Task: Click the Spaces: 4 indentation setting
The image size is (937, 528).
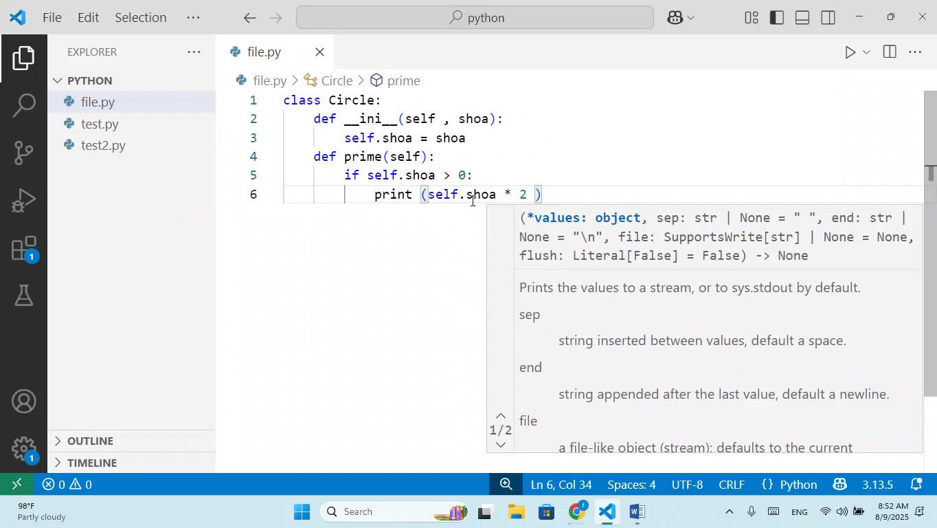Action: coord(631,485)
